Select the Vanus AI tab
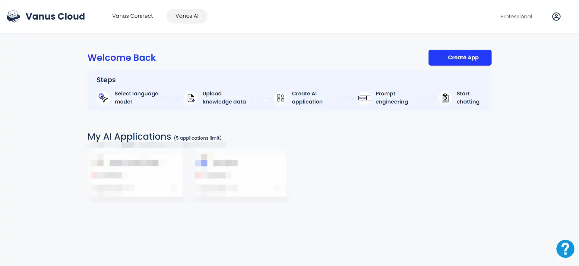The height and width of the screenshot is (266, 579). [187, 16]
